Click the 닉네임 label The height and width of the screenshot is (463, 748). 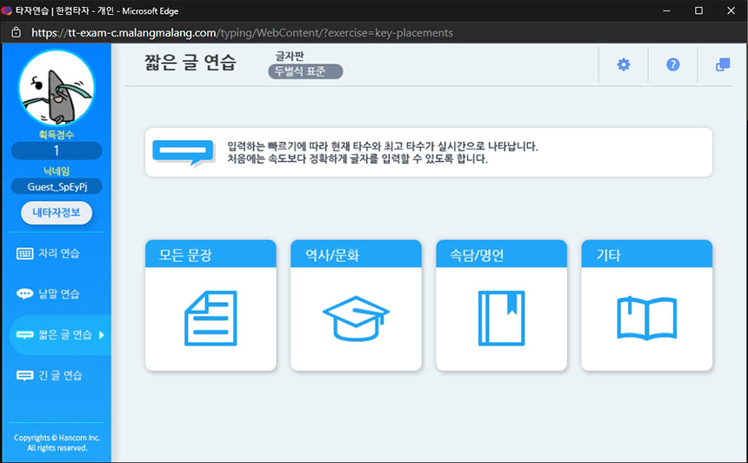[x=57, y=171]
